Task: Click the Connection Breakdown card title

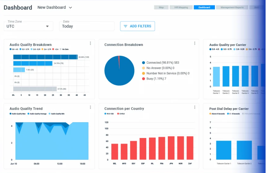Action: pos(124,45)
